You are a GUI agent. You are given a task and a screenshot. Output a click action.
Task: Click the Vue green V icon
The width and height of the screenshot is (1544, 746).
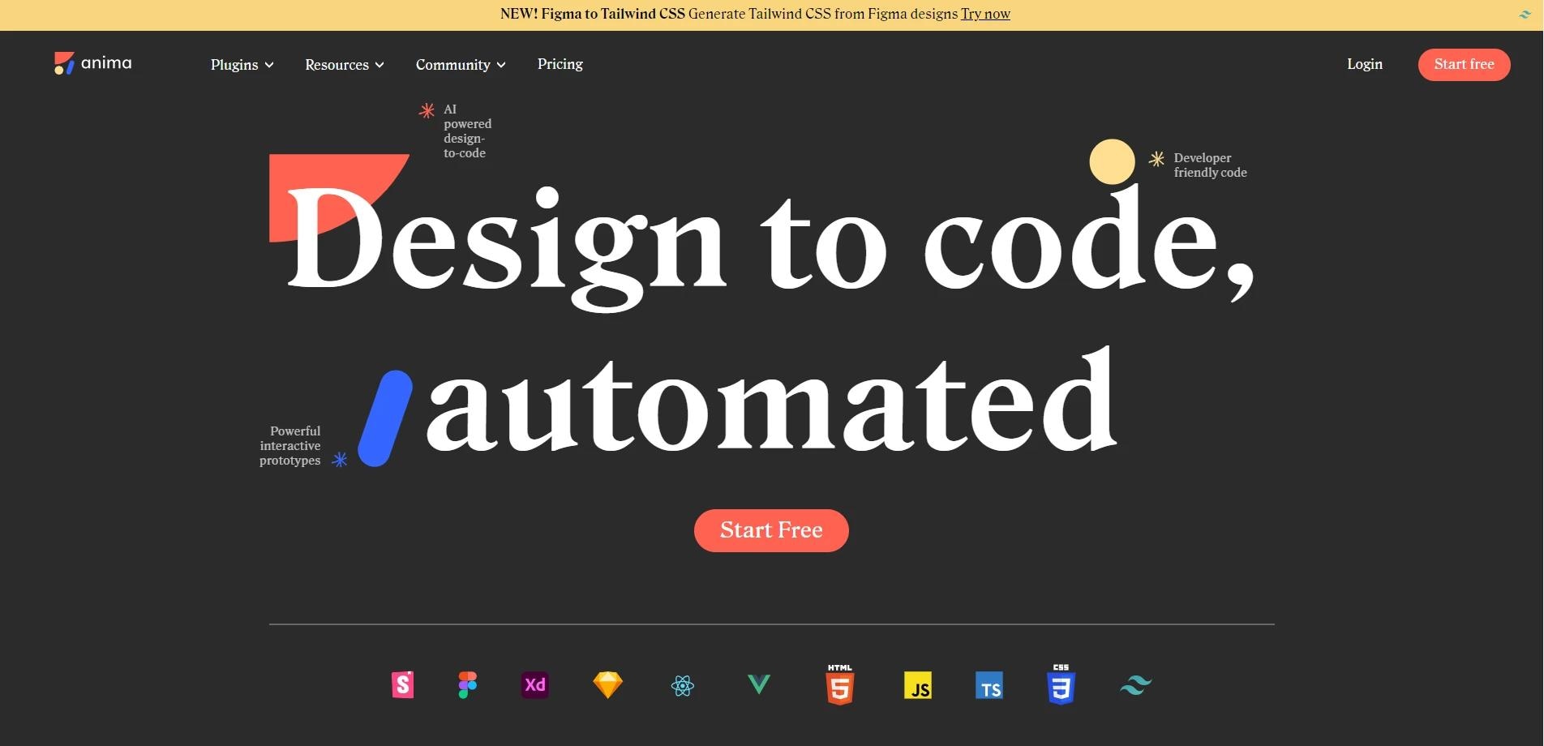(x=759, y=684)
